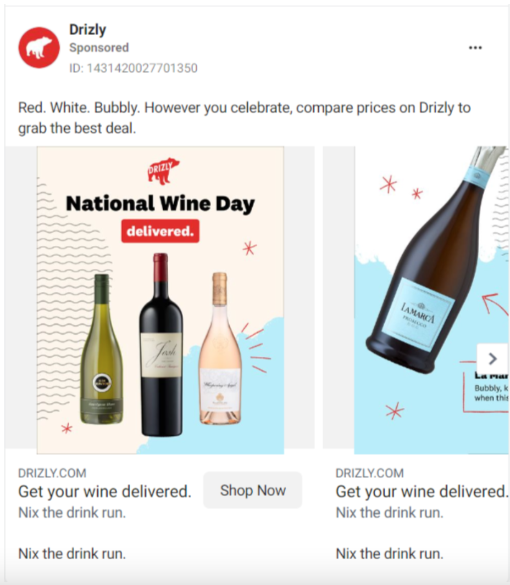Advance carousel with the right chevron arrow
The image size is (510, 585).
tap(492, 358)
